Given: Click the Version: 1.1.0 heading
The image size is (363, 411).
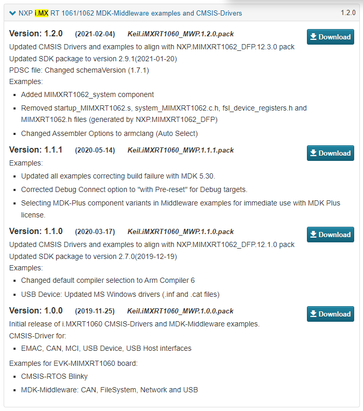Looking at the screenshot, I should [36, 231].
